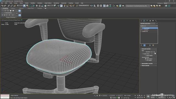Activate Select and Scale tool
This screenshot has height=99, width=176.
pyautogui.click(x=43, y=6)
